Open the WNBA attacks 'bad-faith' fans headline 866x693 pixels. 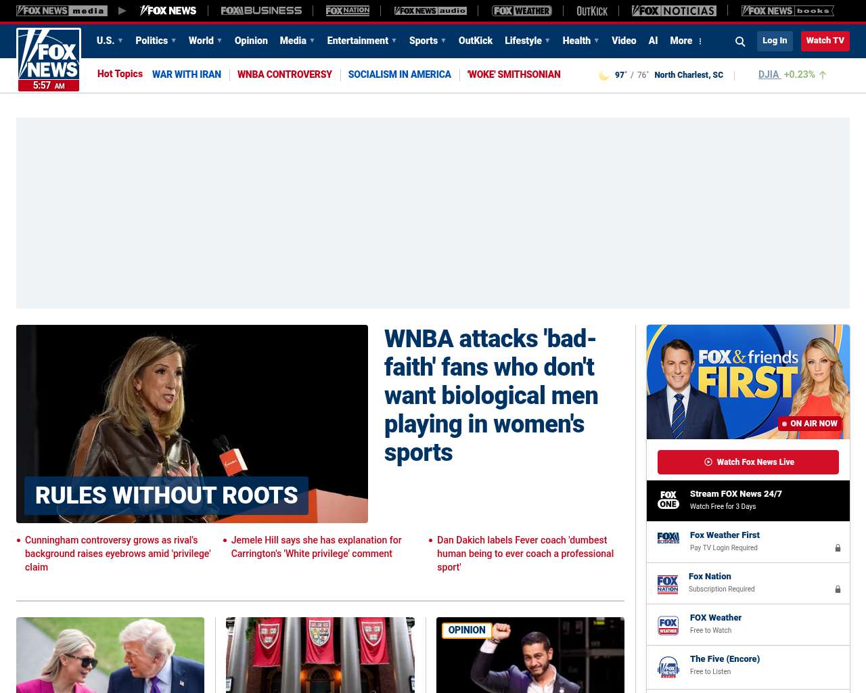(x=491, y=395)
